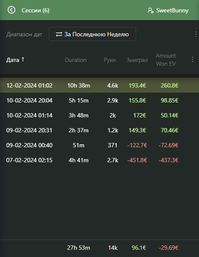Click the SweetBunny username label
The height and width of the screenshot is (257, 199).
coord(172,11)
